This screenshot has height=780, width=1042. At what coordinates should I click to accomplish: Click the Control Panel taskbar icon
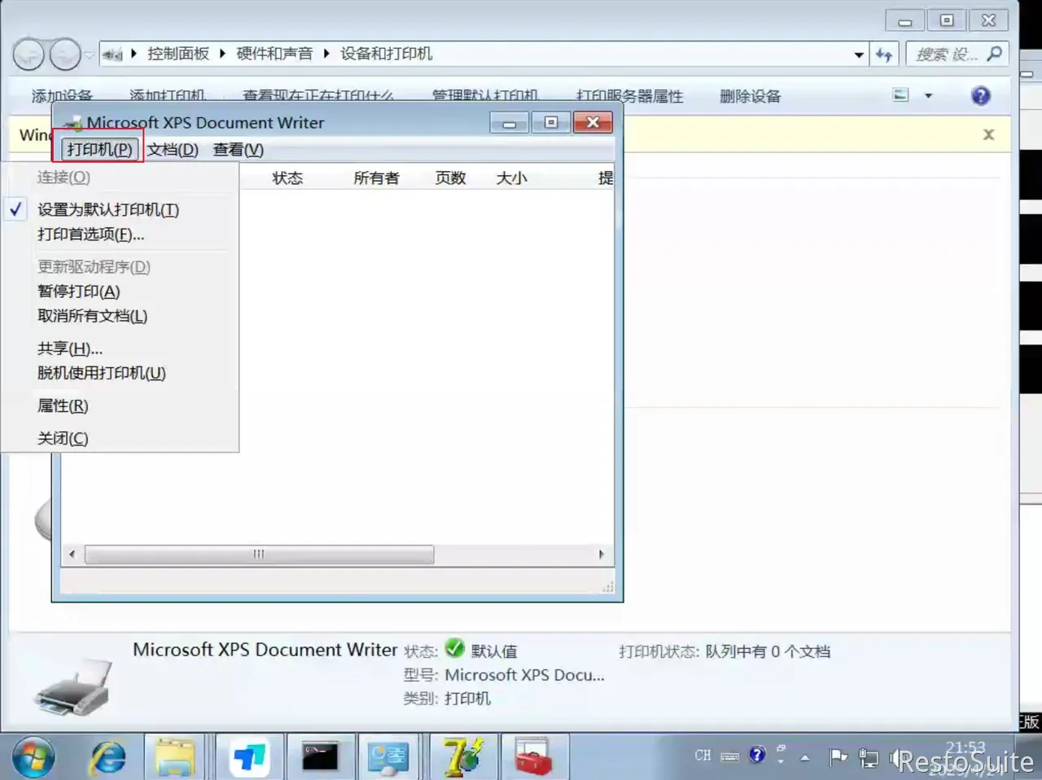(x=388, y=757)
